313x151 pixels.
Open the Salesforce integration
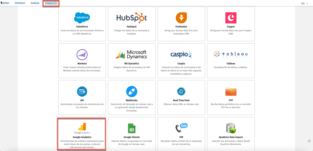click(82, 24)
